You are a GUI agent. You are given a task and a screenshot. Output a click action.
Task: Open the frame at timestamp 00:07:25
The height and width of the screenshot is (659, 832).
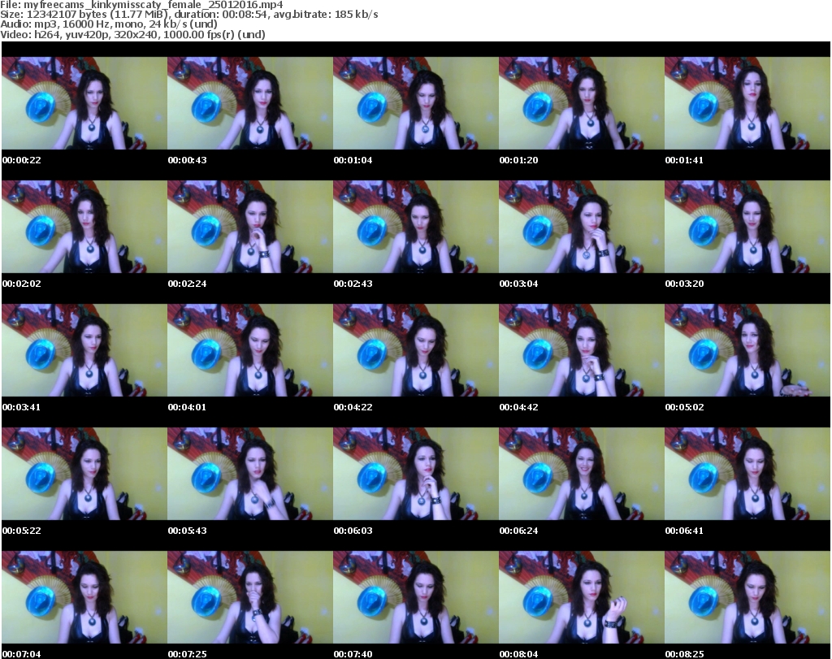[250, 597]
